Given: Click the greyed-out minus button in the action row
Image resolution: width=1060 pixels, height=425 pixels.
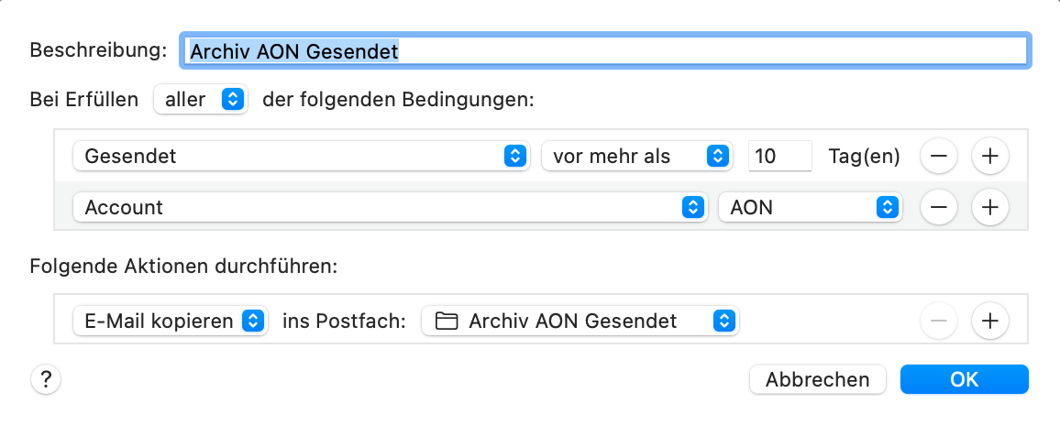Looking at the screenshot, I should 939,321.
